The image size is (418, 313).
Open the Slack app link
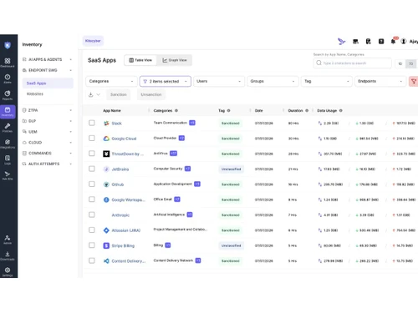[117, 124]
